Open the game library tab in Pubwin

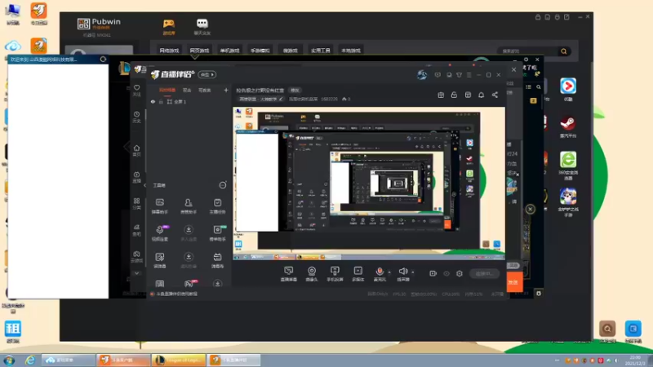(169, 27)
